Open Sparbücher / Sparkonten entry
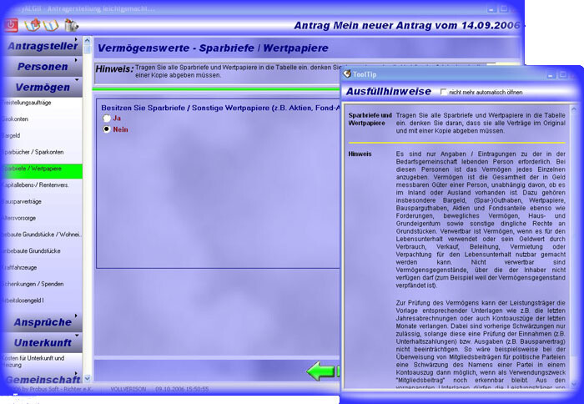Viewport: 584px width, 404px height. click(x=33, y=152)
